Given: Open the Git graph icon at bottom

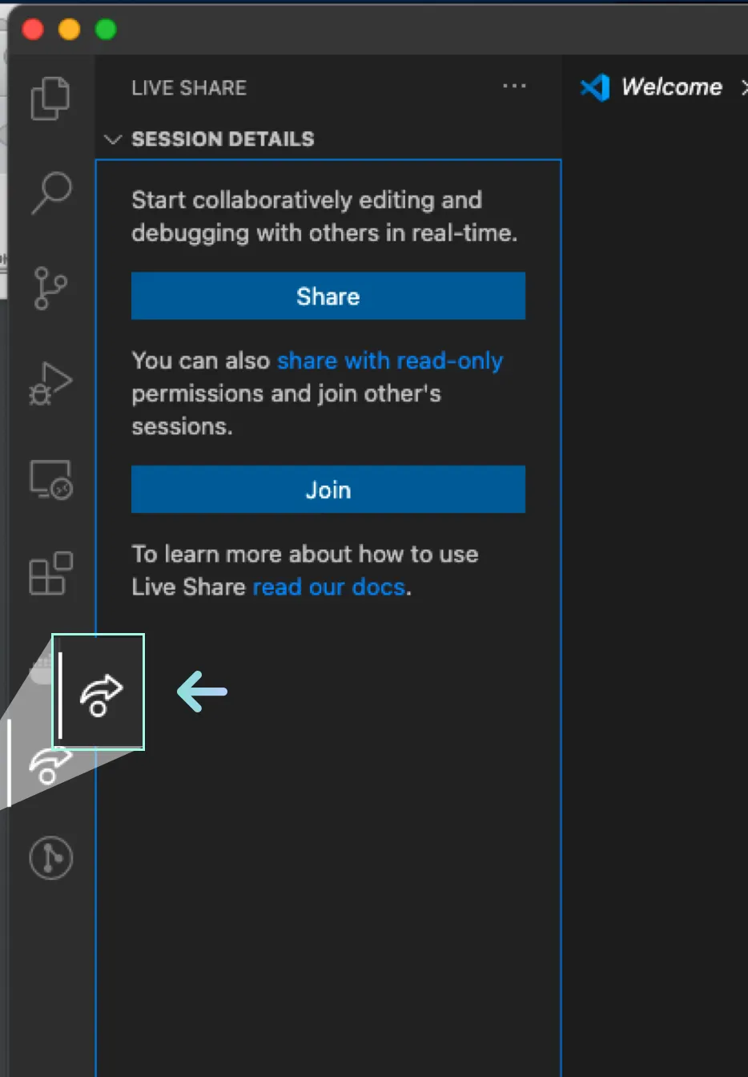Looking at the screenshot, I should pyautogui.click(x=50, y=858).
